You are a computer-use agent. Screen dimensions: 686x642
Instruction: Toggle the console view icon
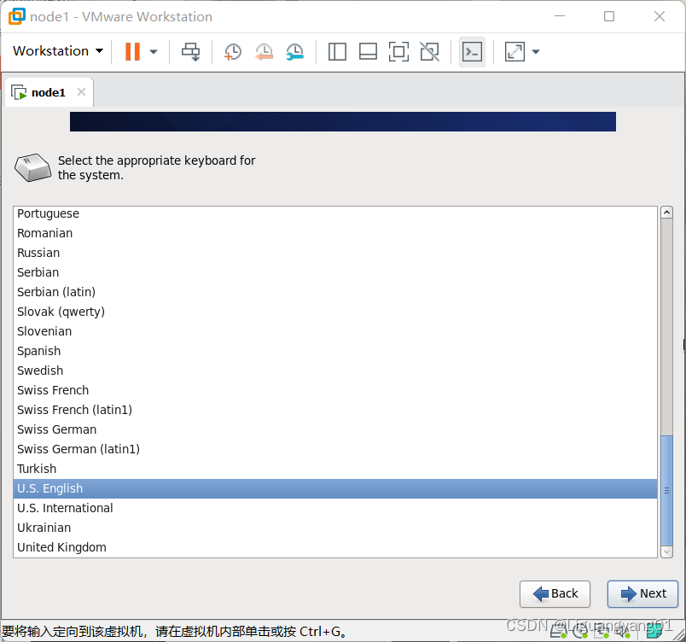coord(472,51)
